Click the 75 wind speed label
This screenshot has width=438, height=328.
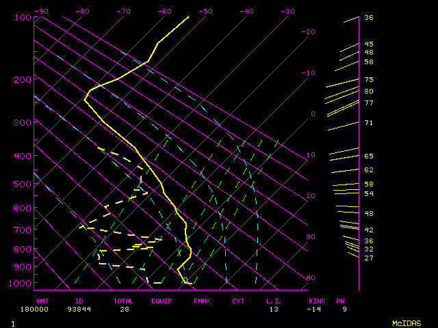(369, 81)
